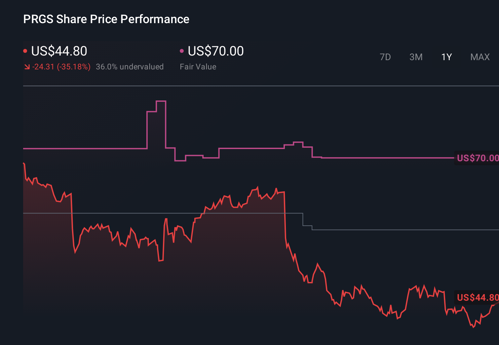
Task: Open the 7D time range
Action: 386,57
